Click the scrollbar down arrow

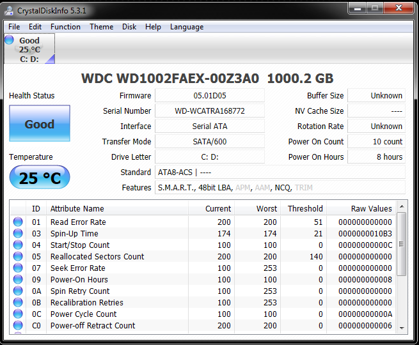[401, 328]
